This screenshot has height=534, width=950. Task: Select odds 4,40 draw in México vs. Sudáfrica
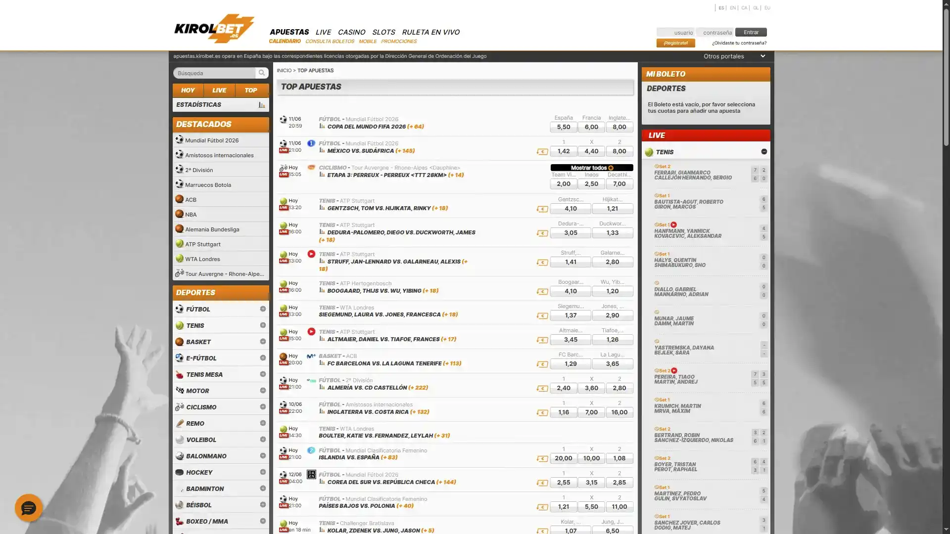591,151
